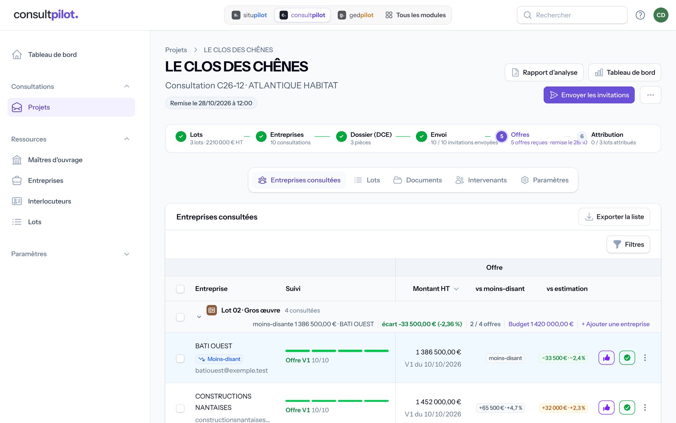Click the Lot 02 Gros œuvre brick icon
The image size is (676, 423).
[x=212, y=310]
